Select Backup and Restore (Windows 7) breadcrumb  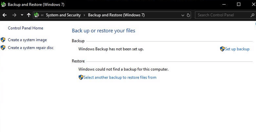116,15
